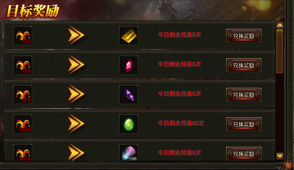Select the red crystal reward icon
This screenshot has width=294, height=170.
(x=129, y=65)
